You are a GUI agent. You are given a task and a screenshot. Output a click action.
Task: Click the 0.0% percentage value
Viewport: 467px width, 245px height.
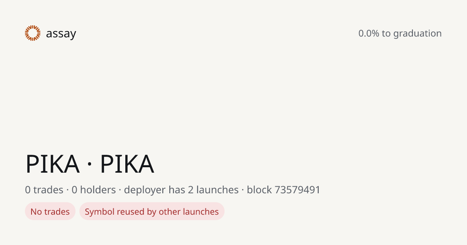[x=369, y=33]
